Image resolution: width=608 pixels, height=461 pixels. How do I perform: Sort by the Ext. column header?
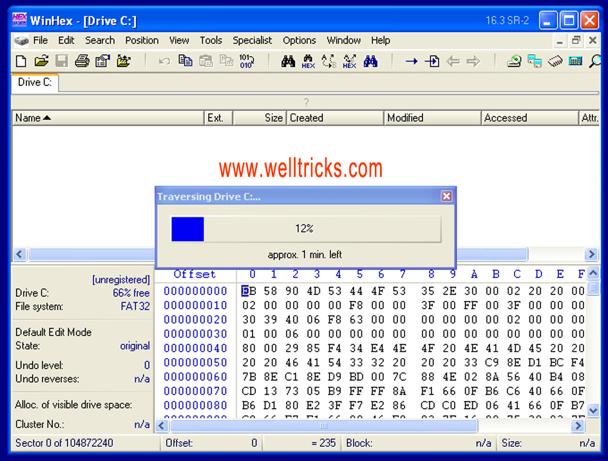point(219,118)
